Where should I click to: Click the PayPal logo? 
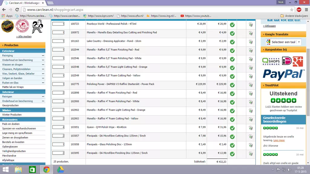point(284,75)
